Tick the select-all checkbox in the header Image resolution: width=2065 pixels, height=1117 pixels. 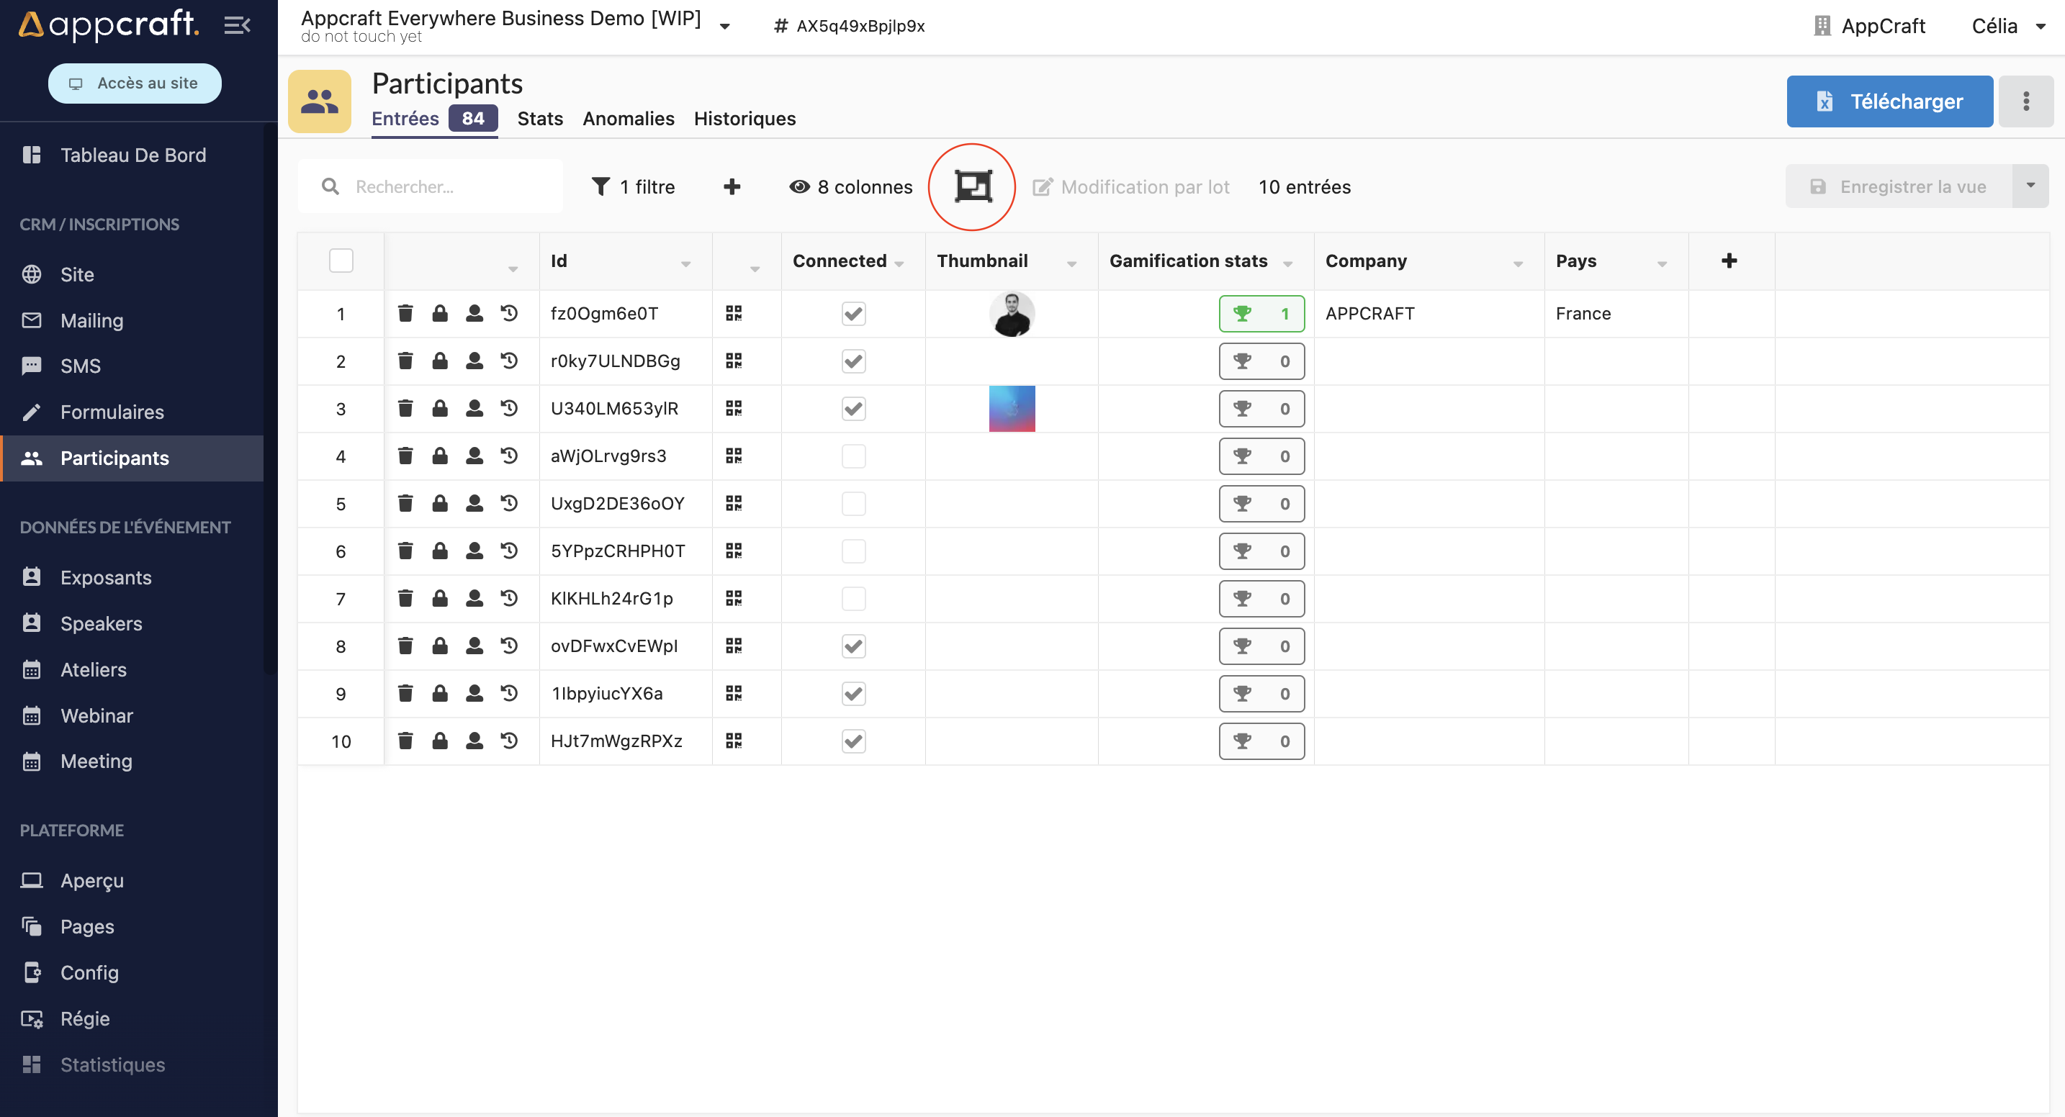click(x=341, y=261)
